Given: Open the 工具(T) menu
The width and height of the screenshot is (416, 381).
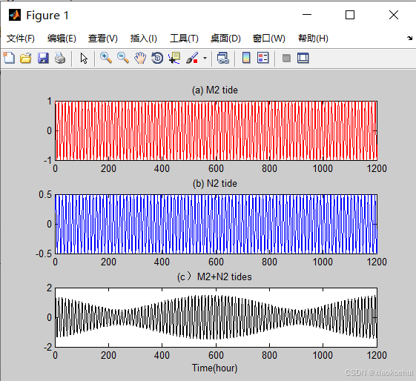Looking at the screenshot, I should click(x=184, y=39).
